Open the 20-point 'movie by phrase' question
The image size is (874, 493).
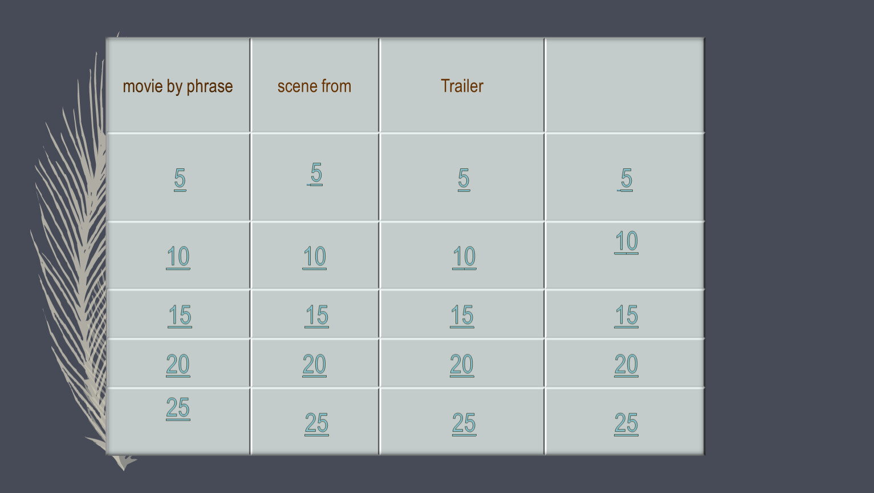coord(178,365)
